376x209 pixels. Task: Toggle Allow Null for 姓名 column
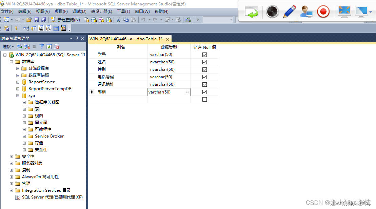tap(204, 62)
